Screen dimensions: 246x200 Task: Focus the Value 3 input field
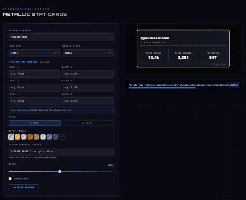point(88,101)
